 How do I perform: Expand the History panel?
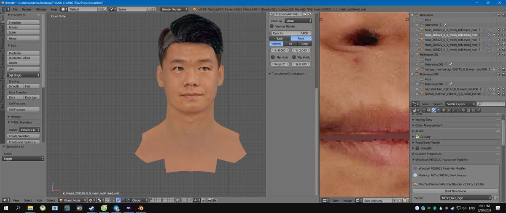[x=16, y=117]
